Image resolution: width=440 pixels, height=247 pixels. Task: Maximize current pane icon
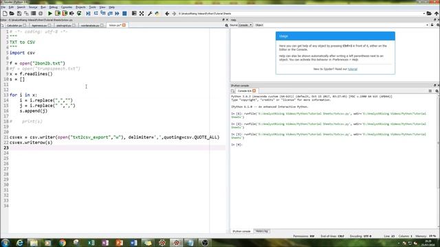tap(134, 14)
